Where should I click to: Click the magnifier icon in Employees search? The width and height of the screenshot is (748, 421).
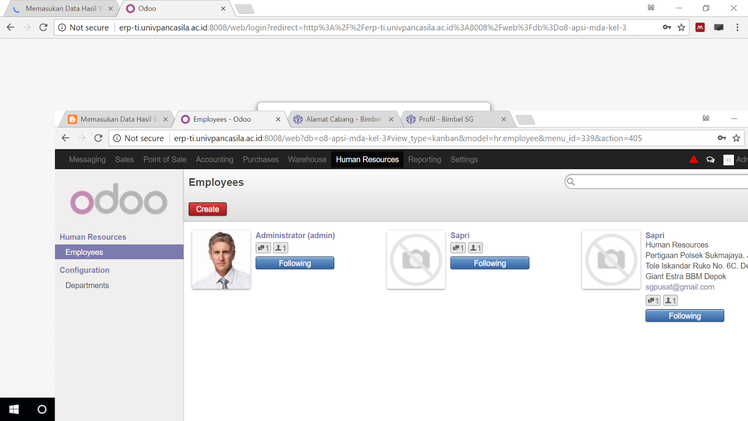coord(571,181)
